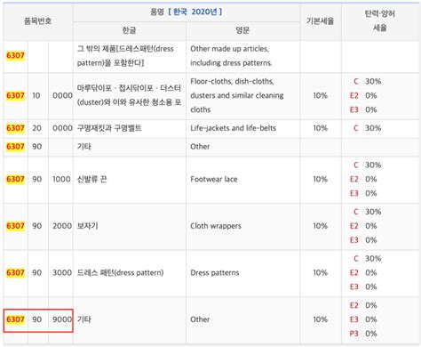Click the Dress patterns English name
421x347 pixels.
pyautogui.click(x=215, y=273)
